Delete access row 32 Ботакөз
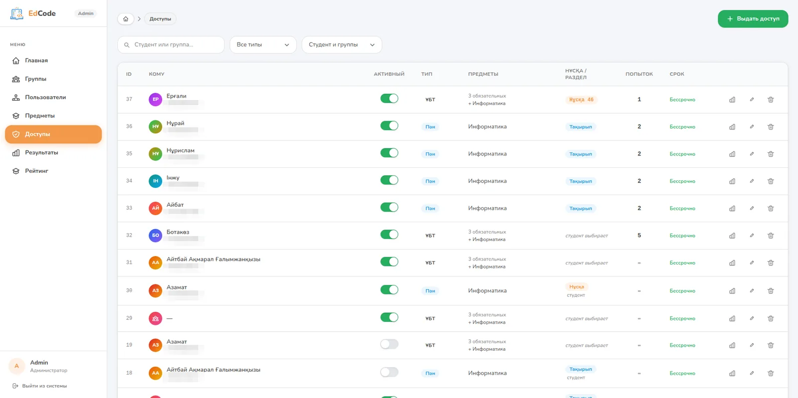Viewport: 798px width, 398px height. pyautogui.click(x=771, y=236)
